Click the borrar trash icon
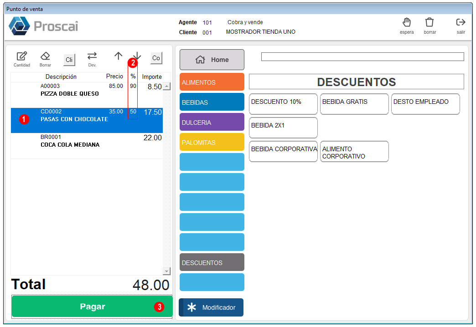This screenshot has height=327, width=476. 429,22
